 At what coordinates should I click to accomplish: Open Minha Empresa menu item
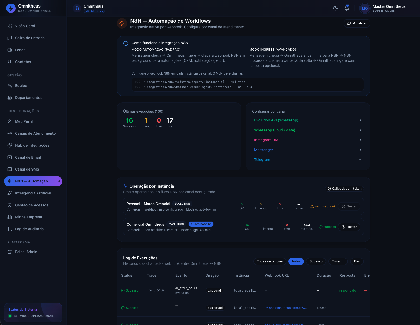coord(33,217)
